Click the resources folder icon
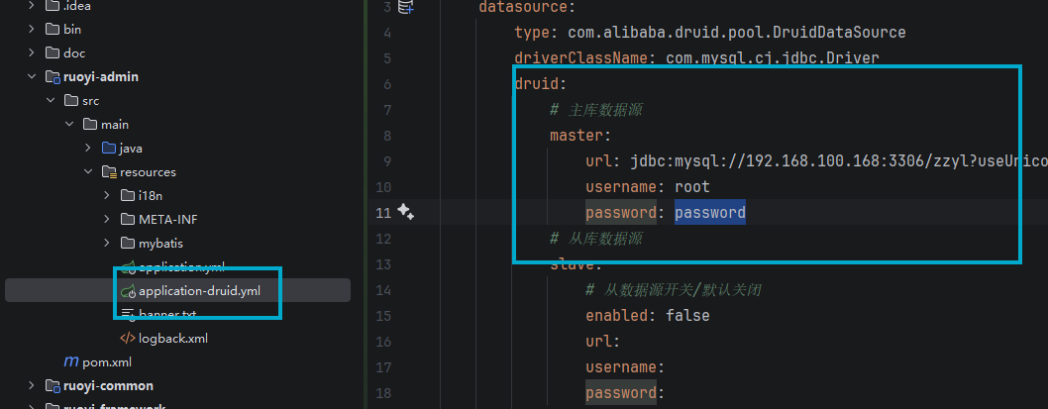The width and height of the screenshot is (1048, 409). (109, 171)
